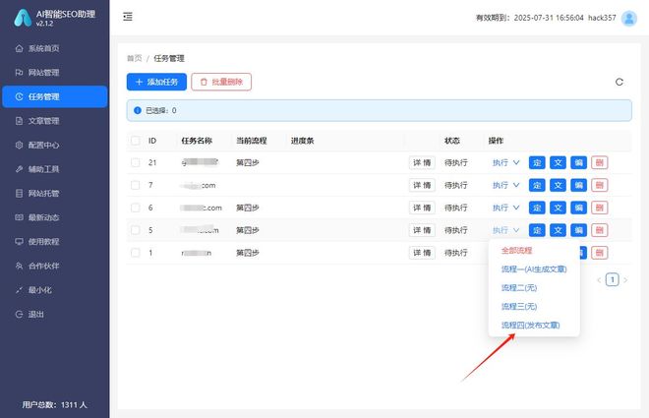
Task: Collapse the sidebar with hamburger icon
Action: [128, 17]
